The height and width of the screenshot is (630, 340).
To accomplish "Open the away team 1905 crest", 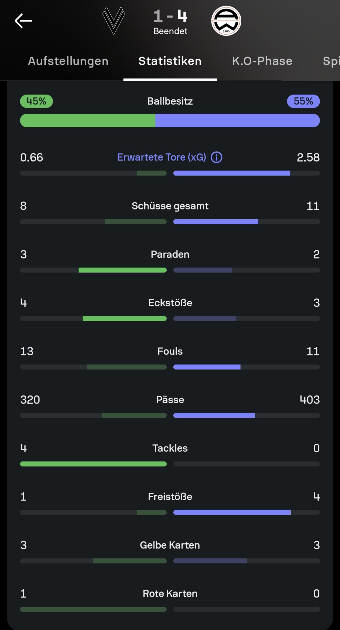I will coord(226,21).
